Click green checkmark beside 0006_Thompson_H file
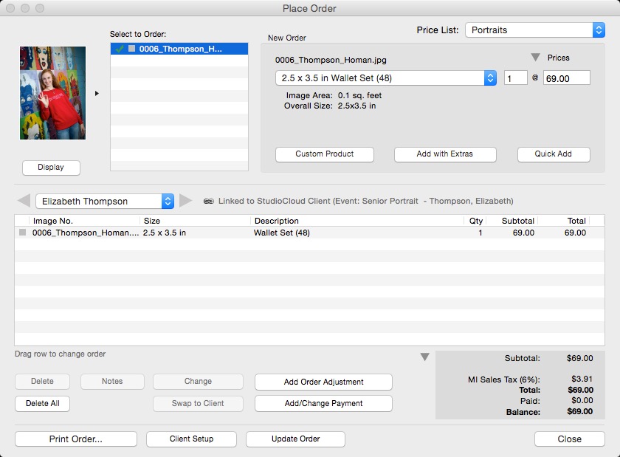The height and width of the screenshot is (457, 620). click(x=119, y=49)
